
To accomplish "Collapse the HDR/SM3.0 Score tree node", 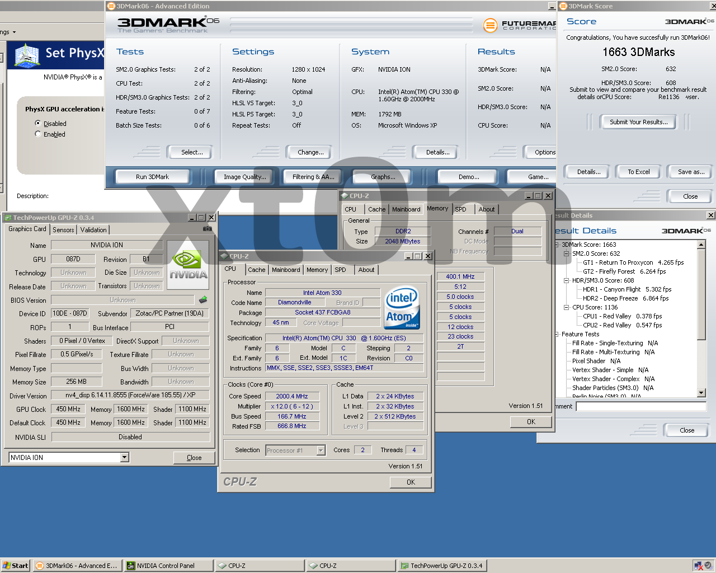I will (x=566, y=280).
